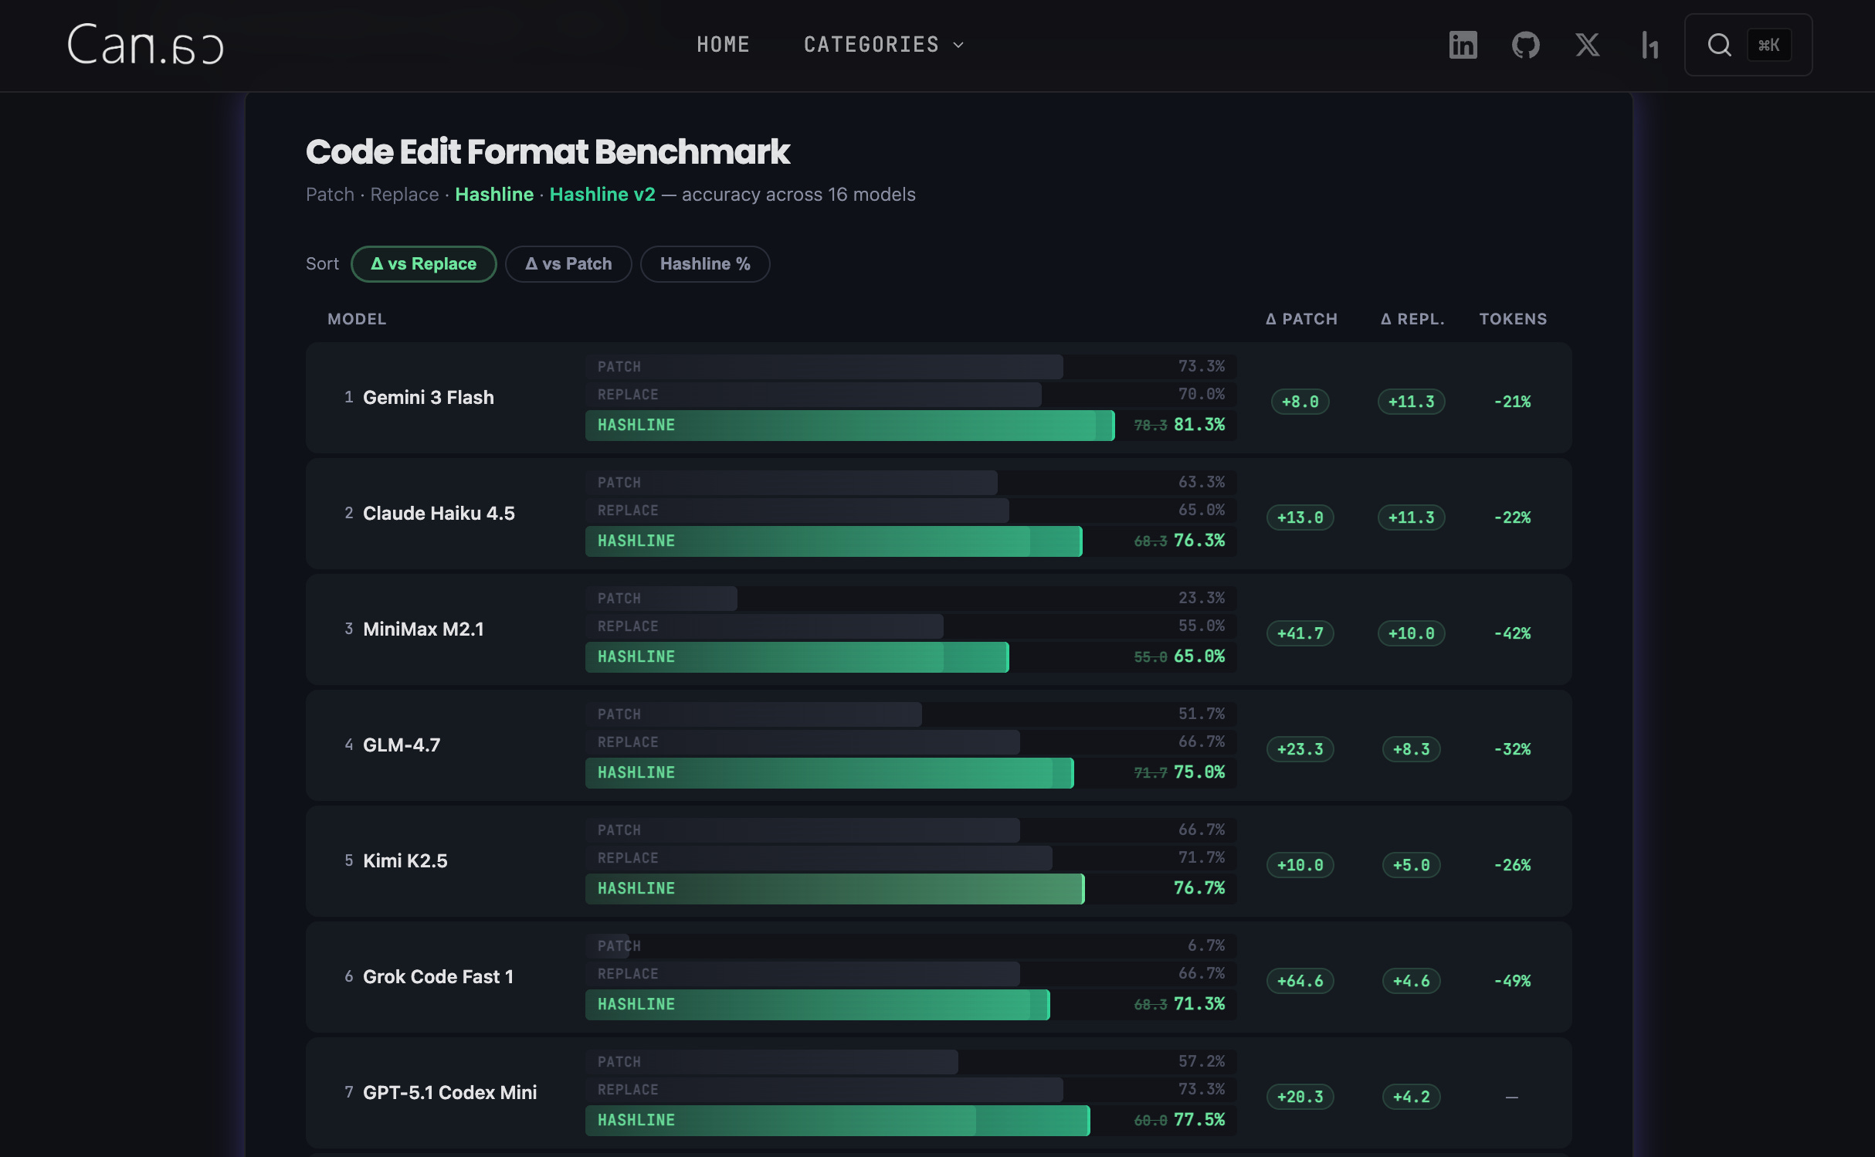Screen dimensions: 1875x1157
Task: Sort by Hashline %
Action: tap(704, 264)
